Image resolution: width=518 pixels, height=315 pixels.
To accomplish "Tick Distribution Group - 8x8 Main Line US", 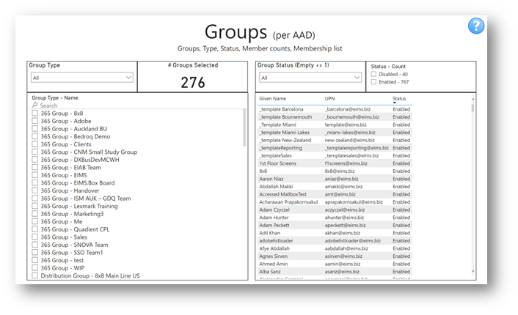I will [34, 275].
